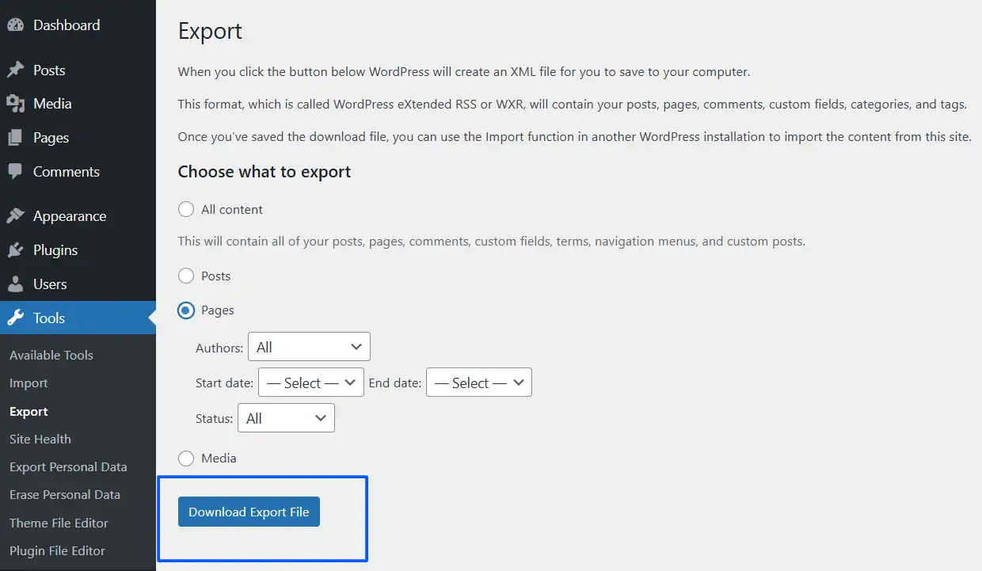Open Dashboard in the sidebar menu

coord(78,25)
